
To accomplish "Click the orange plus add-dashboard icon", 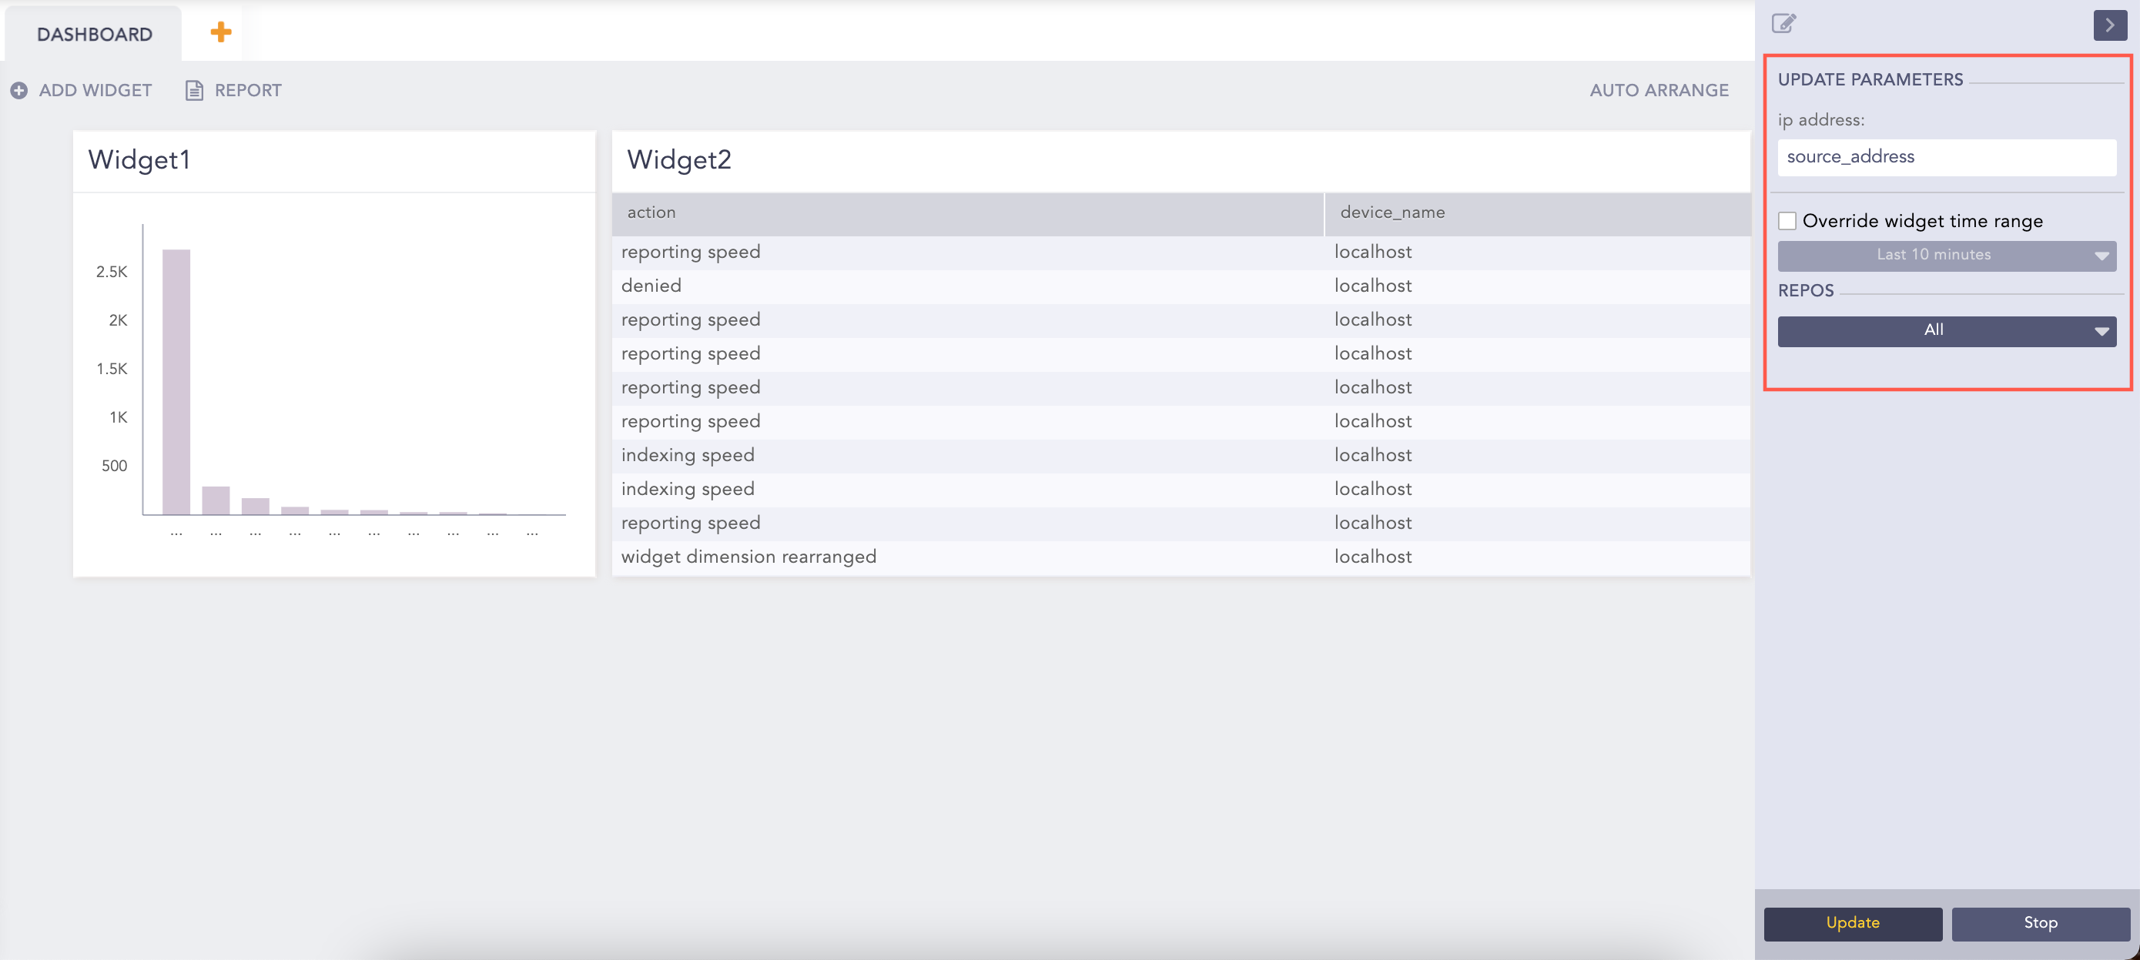I will 220,32.
